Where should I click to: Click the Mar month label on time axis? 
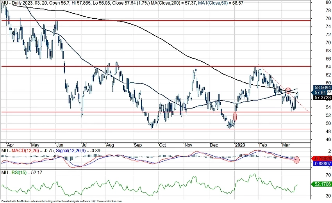286,145
